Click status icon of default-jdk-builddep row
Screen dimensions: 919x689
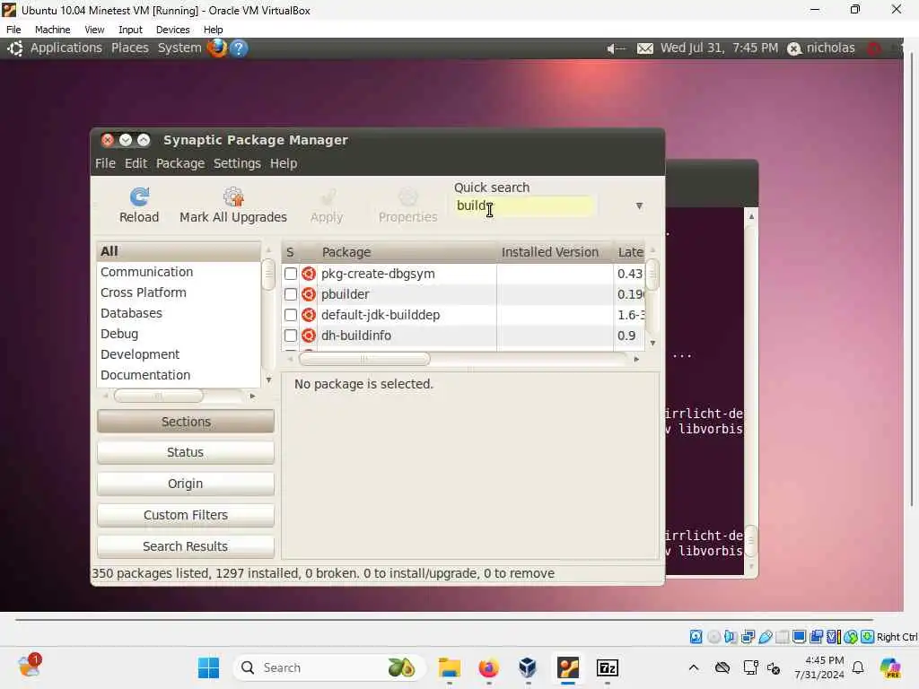pos(309,315)
